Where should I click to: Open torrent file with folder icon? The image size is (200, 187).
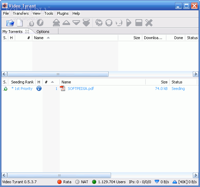[10, 23]
